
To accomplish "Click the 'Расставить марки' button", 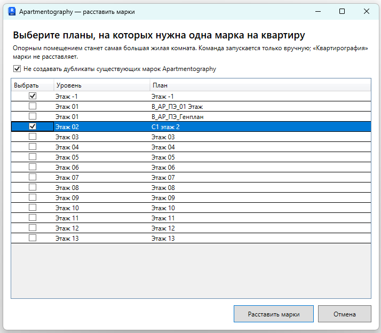I will coord(274,314).
